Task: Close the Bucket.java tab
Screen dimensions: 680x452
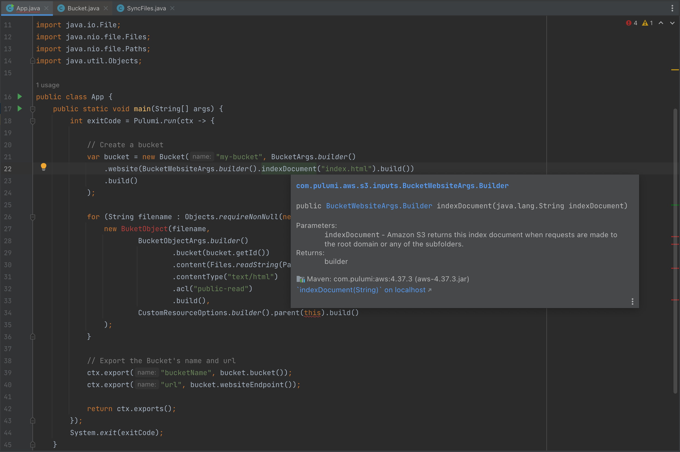Action: (x=106, y=8)
